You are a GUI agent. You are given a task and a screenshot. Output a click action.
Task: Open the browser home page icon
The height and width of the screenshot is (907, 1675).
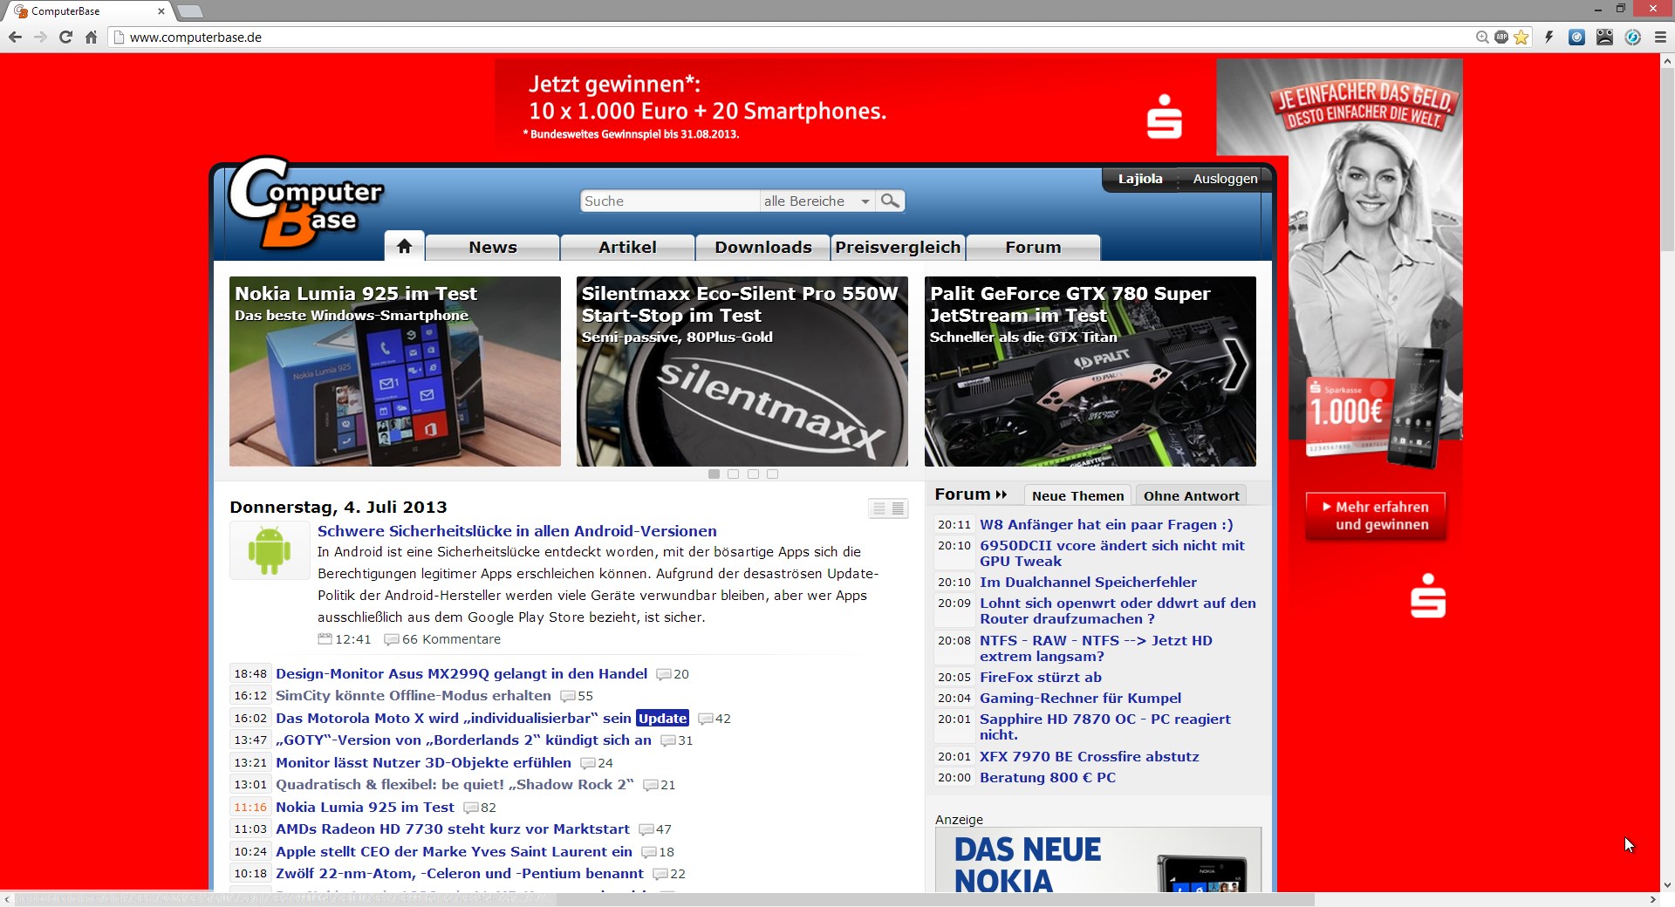[91, 38]
